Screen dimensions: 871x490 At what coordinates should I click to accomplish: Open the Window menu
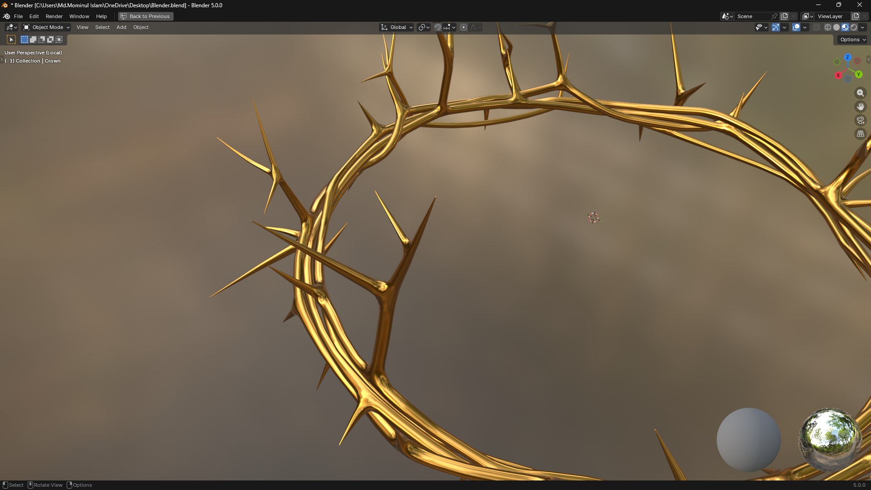pos(79,16)
